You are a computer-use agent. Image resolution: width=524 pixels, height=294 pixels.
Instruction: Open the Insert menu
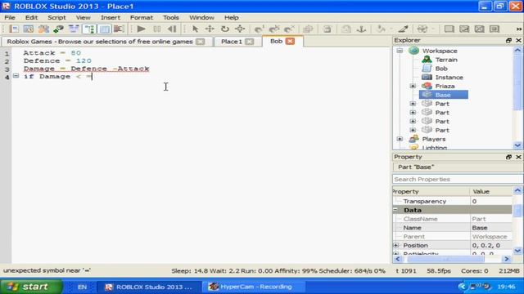click(x=111, y=17)
